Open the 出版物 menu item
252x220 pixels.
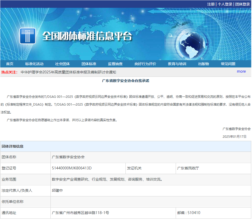click(203, 64)
